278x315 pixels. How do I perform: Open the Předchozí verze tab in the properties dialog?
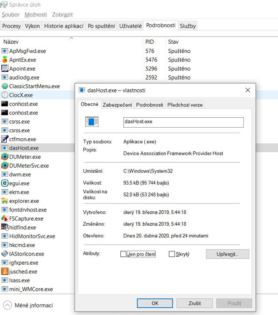pyautogui.click(x=185, y=105)
